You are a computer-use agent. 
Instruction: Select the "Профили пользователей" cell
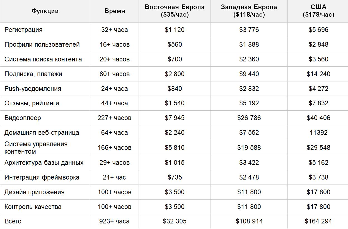tap(42, 44)
